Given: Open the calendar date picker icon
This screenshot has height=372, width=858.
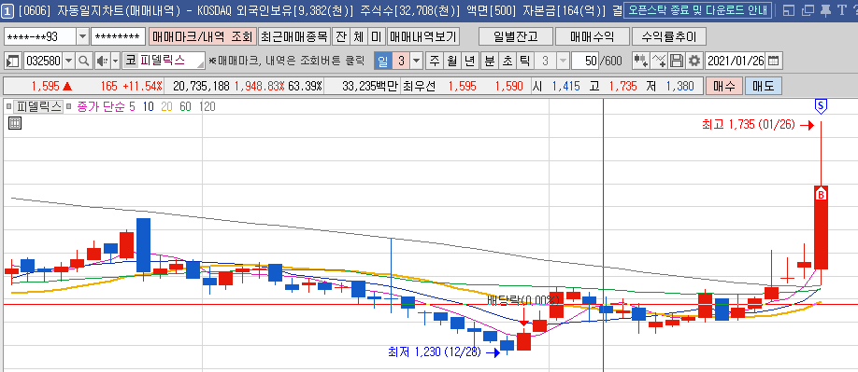Looking at the screenshot, I should (x=773, y=61).
